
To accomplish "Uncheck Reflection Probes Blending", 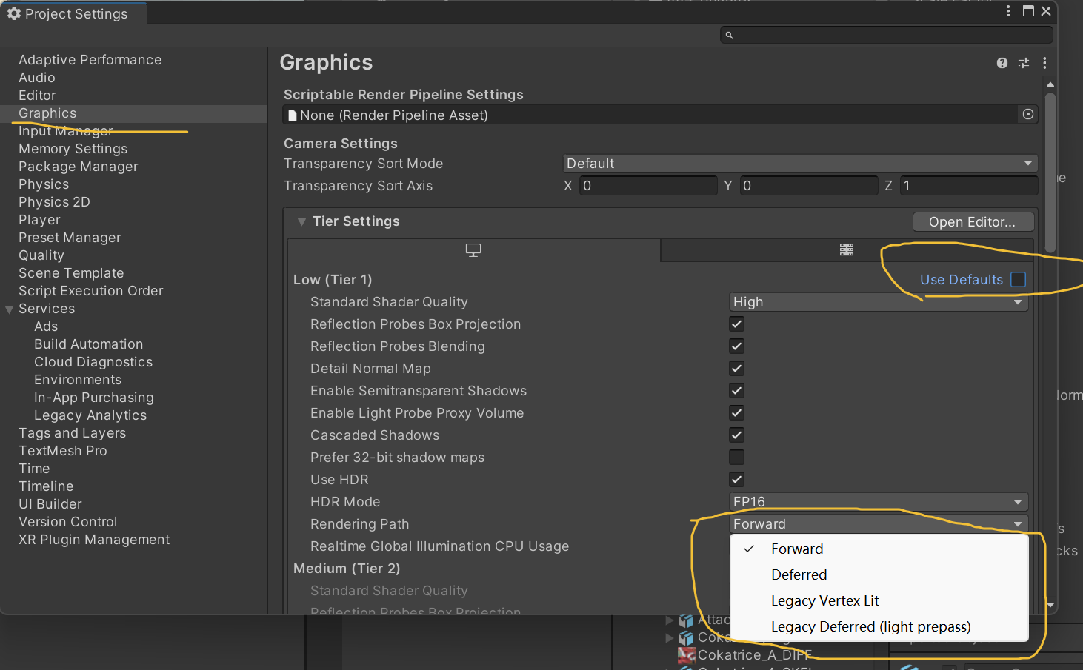I will tap(736, 346).
